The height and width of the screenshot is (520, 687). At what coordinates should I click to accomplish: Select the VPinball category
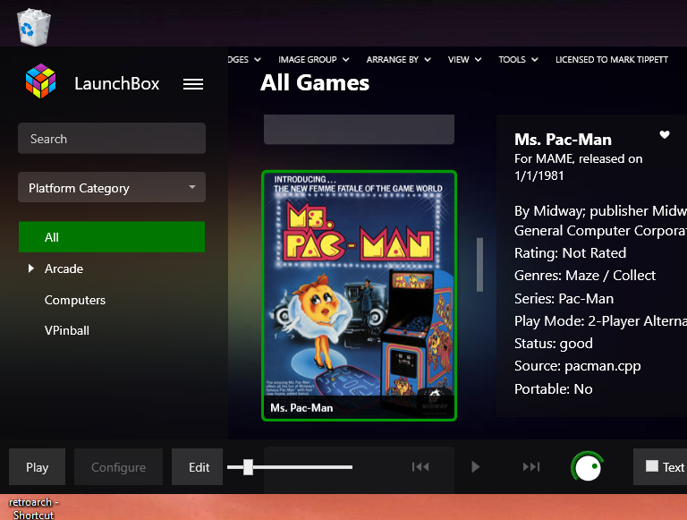coord(67,330)
